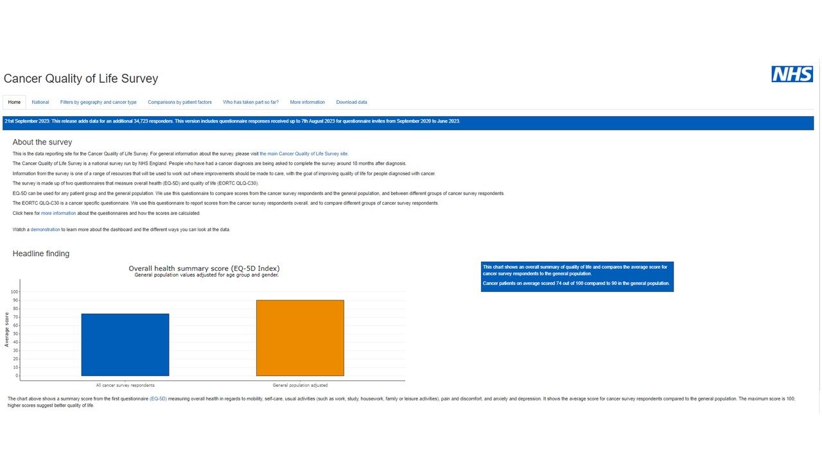Open the Download data tab
Viewport: 822px width, 462px height.
tap(352, 102)
